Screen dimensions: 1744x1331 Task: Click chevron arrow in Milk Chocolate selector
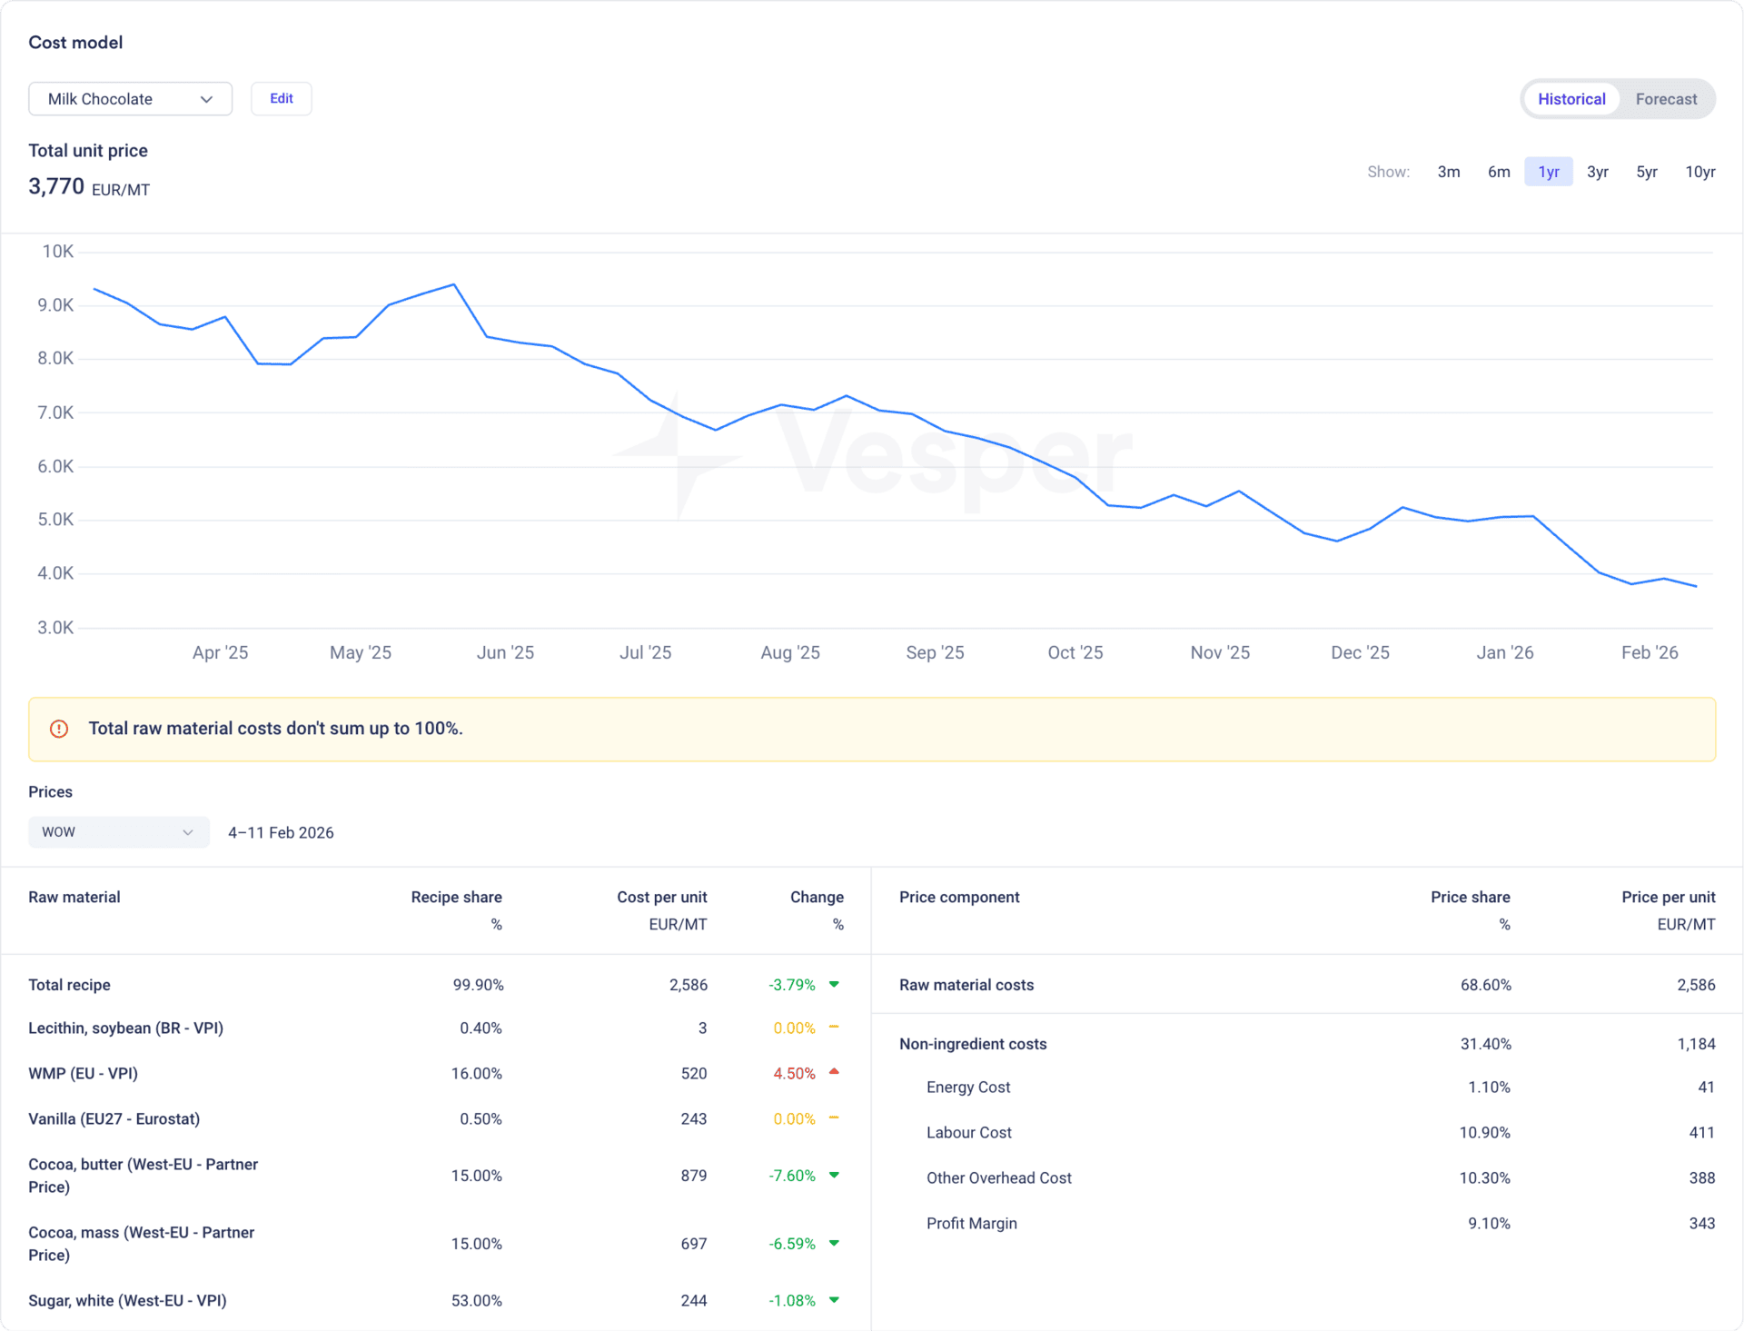pos(206,99)
